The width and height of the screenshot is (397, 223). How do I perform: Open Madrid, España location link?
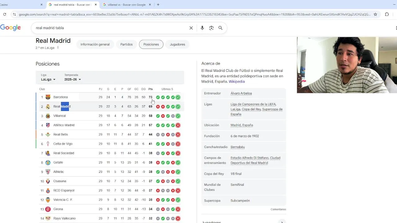(242, 125)
